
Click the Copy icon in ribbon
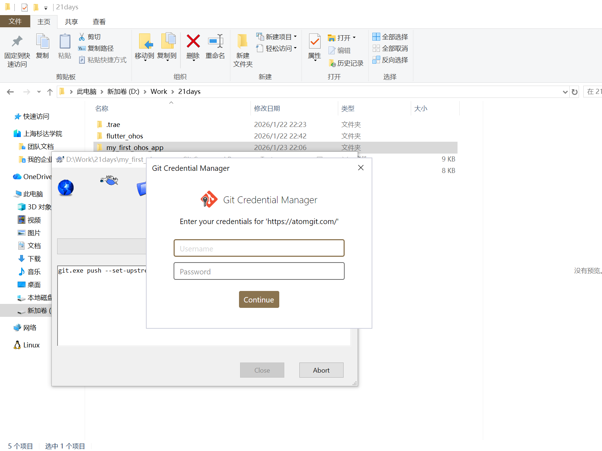(x=42, y=41)
